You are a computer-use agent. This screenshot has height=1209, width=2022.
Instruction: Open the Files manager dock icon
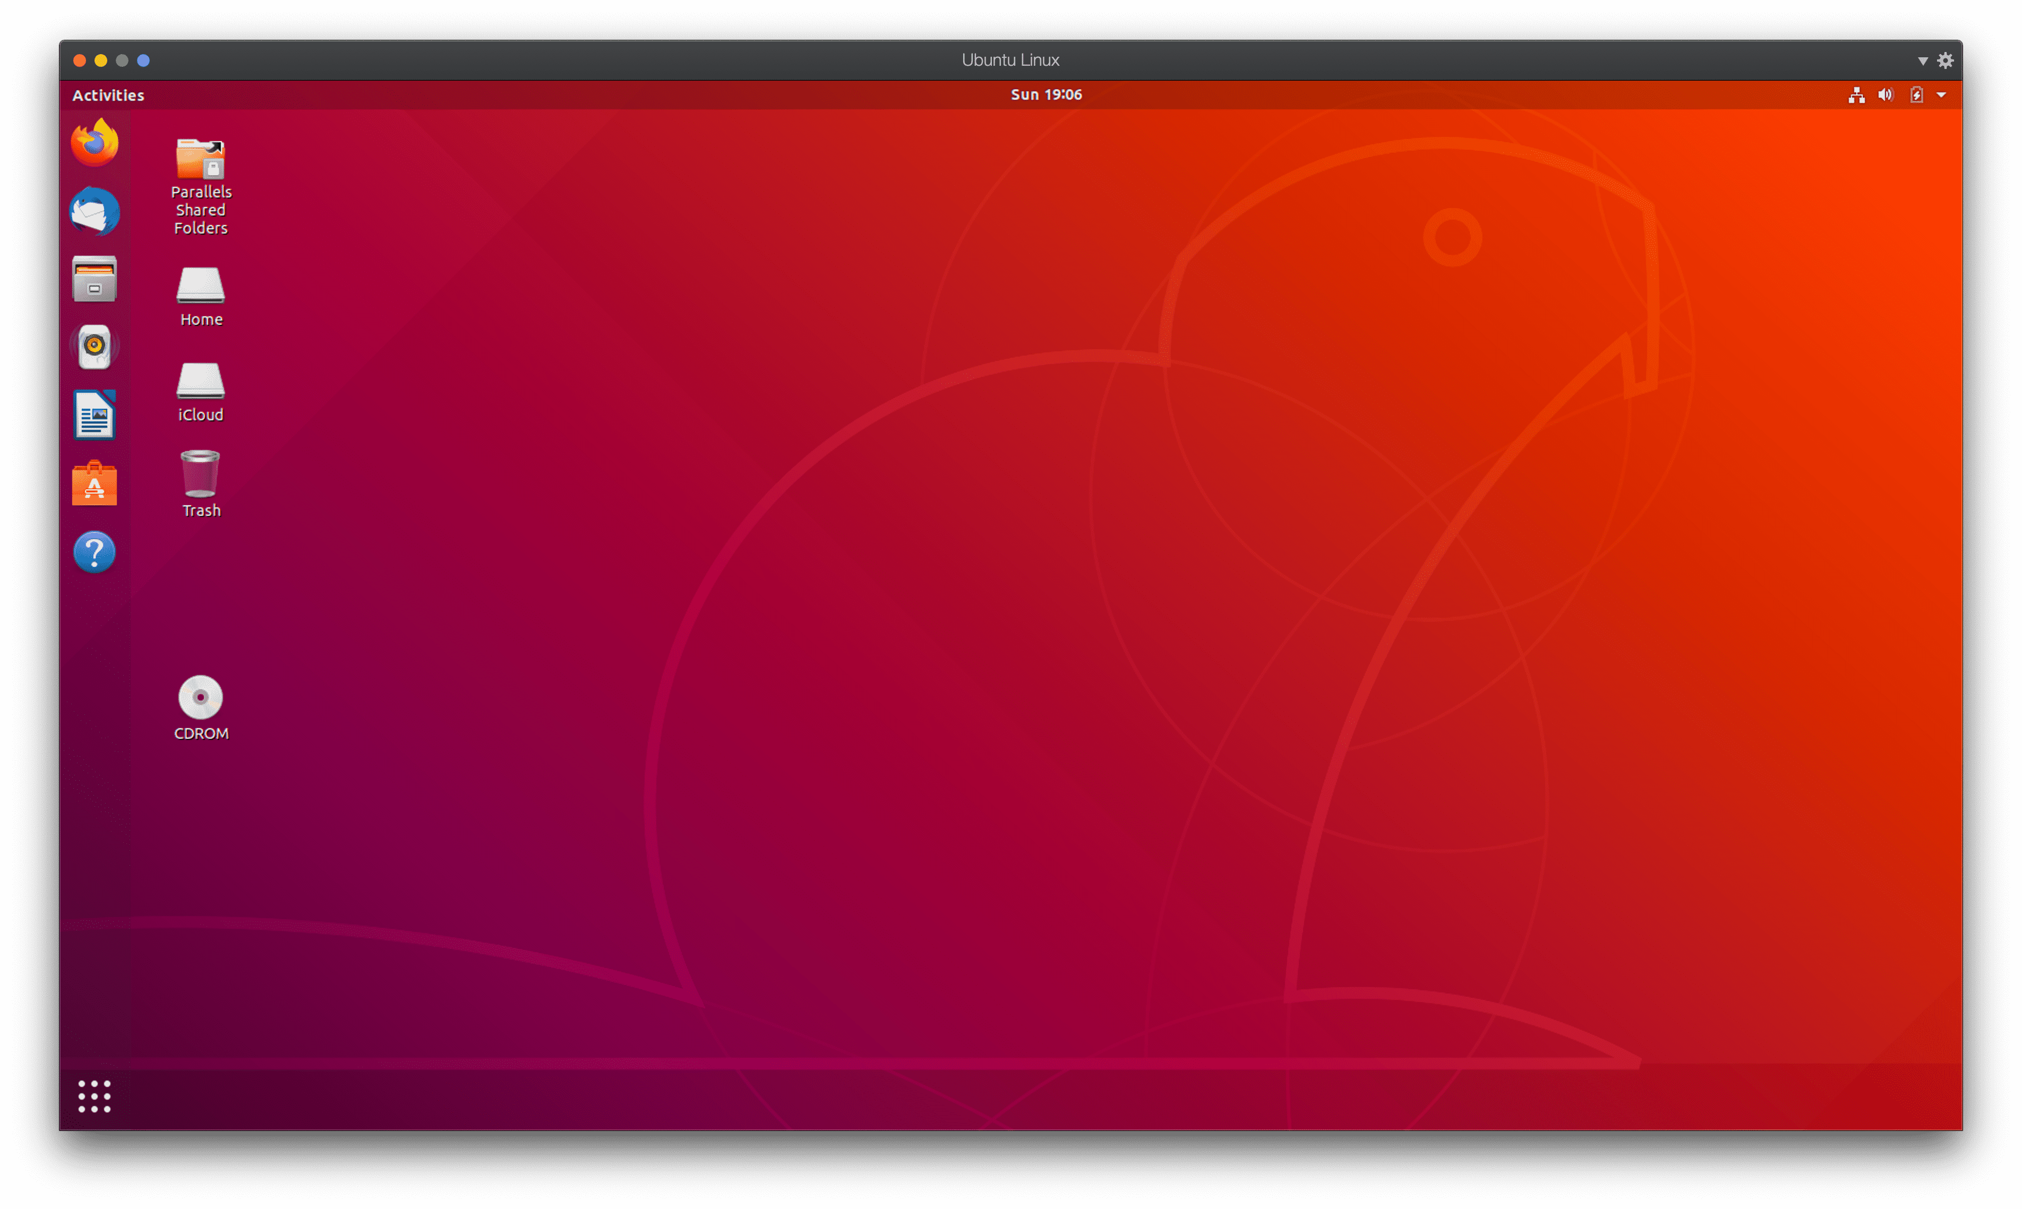(95, 280)
